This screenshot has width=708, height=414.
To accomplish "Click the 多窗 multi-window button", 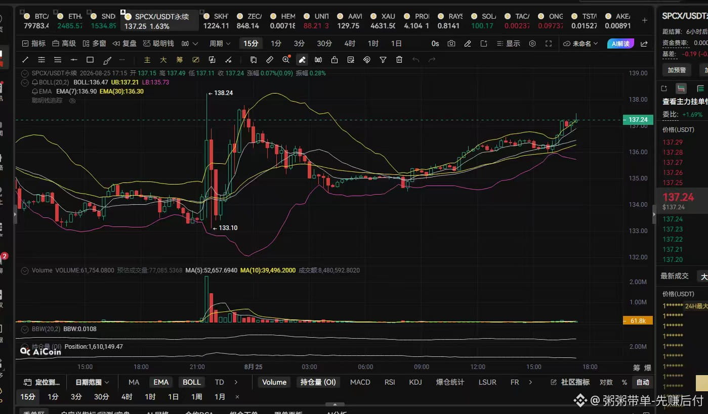I will pyautogui.click(x=95, y=43).
